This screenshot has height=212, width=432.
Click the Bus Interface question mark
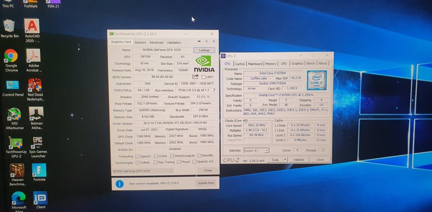214,90
